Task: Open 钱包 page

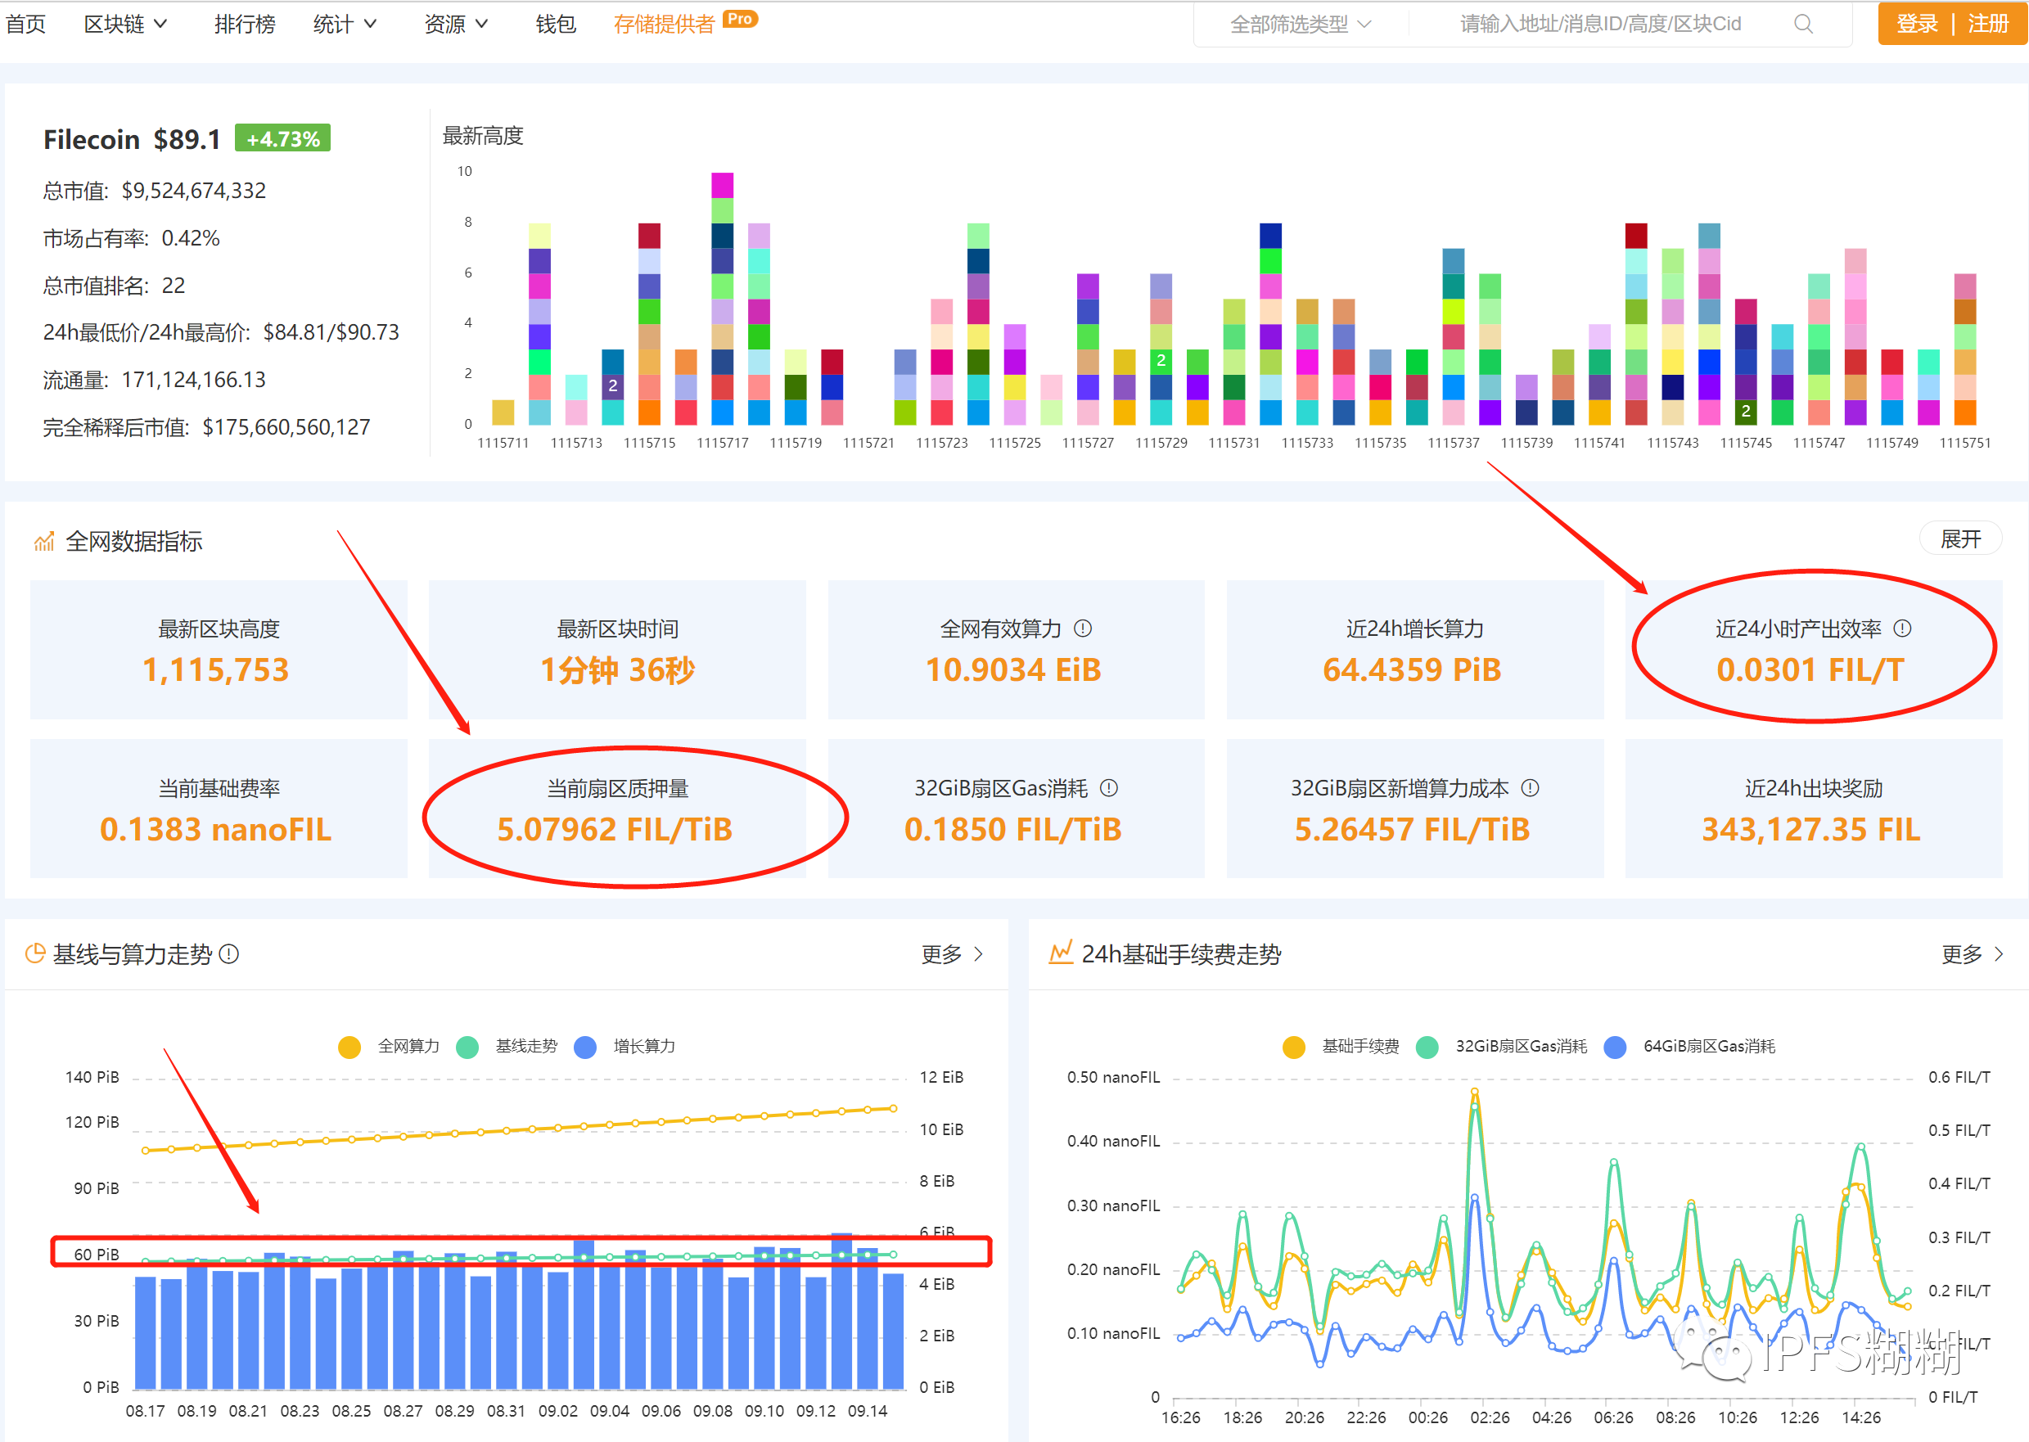Action: coord(556,24)
